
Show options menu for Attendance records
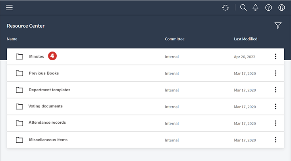pyautogui.click(x=276, y=123)
